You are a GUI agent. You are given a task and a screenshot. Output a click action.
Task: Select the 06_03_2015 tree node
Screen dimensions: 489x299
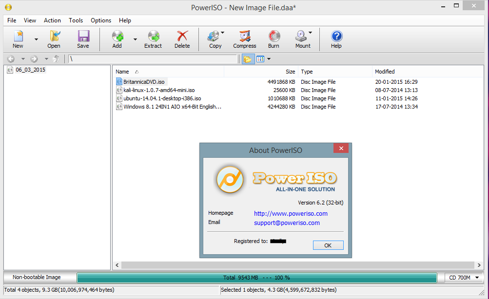[x=31, y=70]
